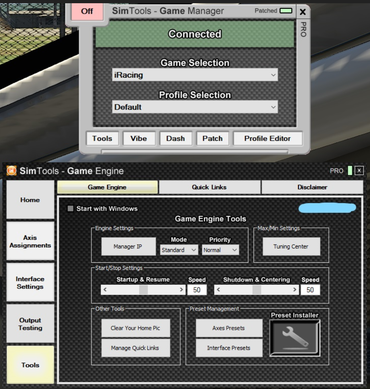The width and height of the screenshot is (370, 389).
Task: Click the Startup & Resume Speed field
Action: coord(197,290)
